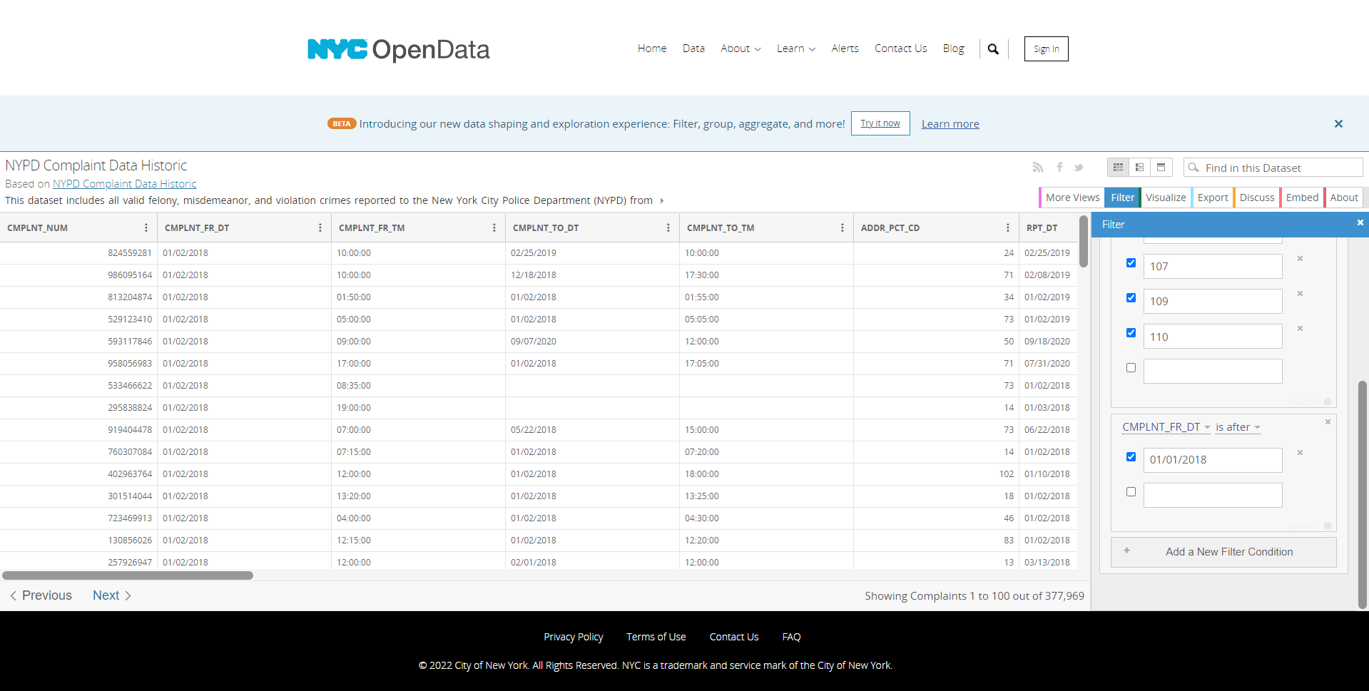Click the RSS feed icon
The image size is (1369, 691).
(1038, 168)
